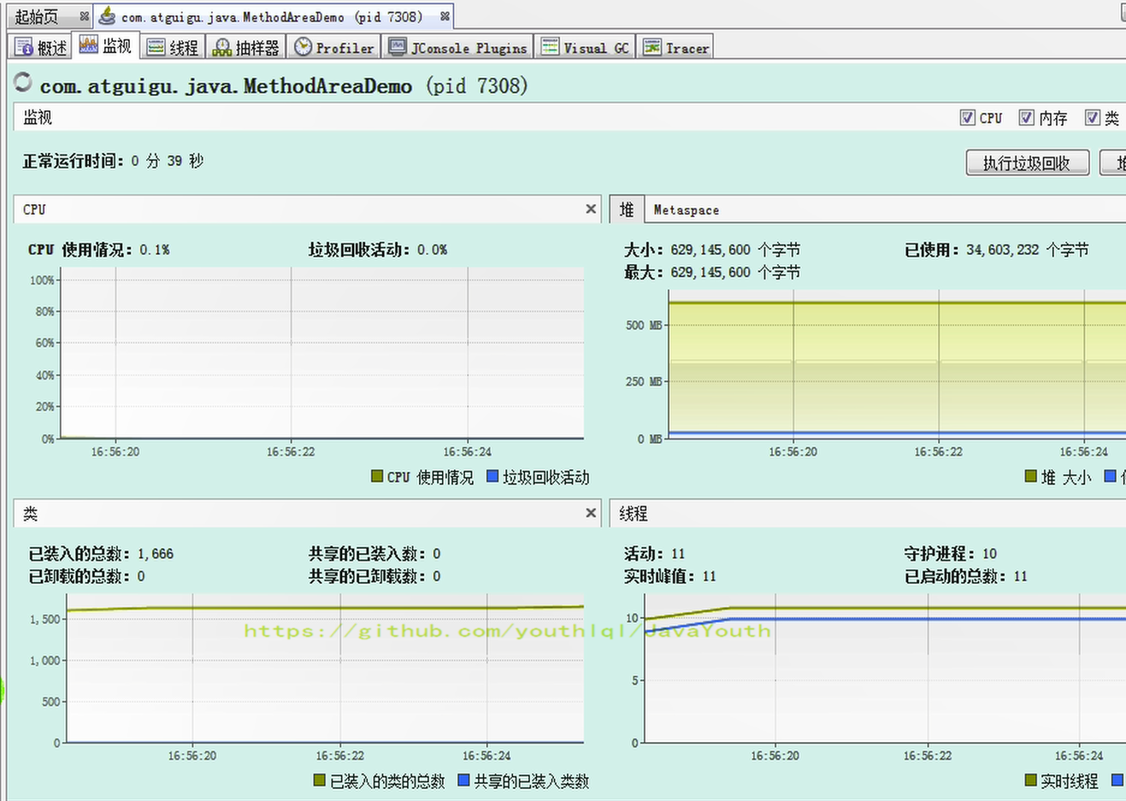The height and width of the screenshot is (801, 1126).
Task: Click the 线程 panel header
Action: coord(867,514)
